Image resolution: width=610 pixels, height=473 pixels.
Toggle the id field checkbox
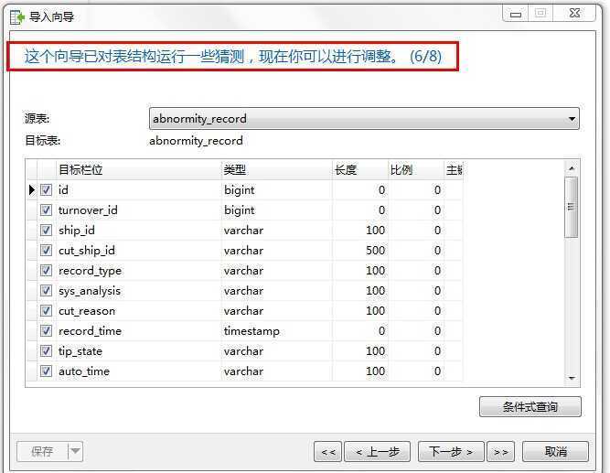pos(46,190)
